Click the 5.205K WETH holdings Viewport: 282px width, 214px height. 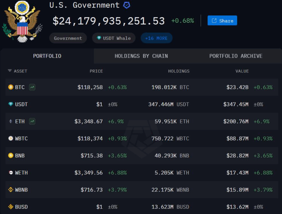pos(172,173)
